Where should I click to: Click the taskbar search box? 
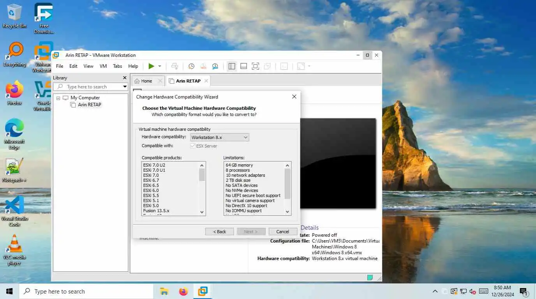[x=86, y=291]
